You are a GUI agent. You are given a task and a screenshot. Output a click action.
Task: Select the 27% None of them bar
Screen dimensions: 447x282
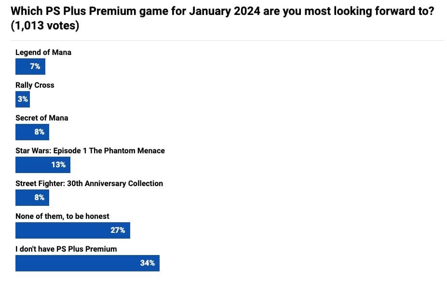[x=73, y=230]
